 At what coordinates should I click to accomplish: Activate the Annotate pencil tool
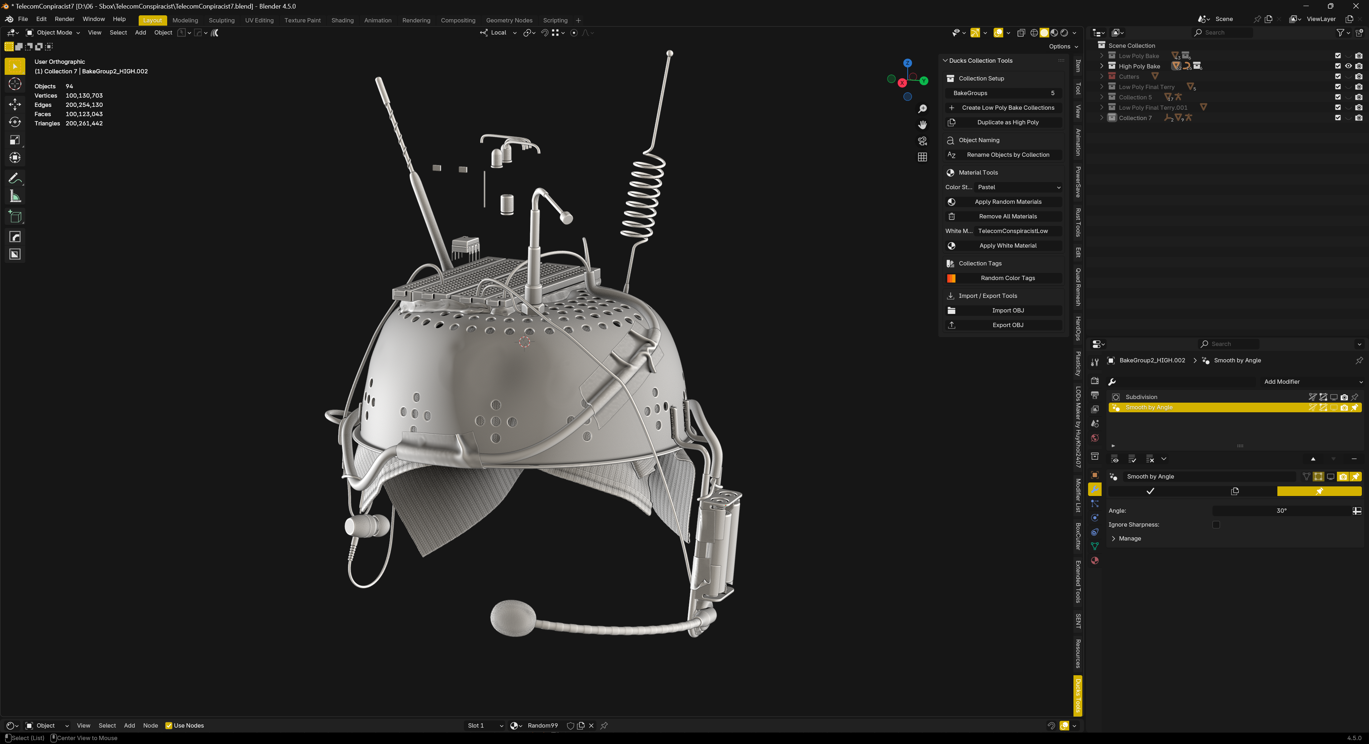pyautogui.click(x=15, y=178)
